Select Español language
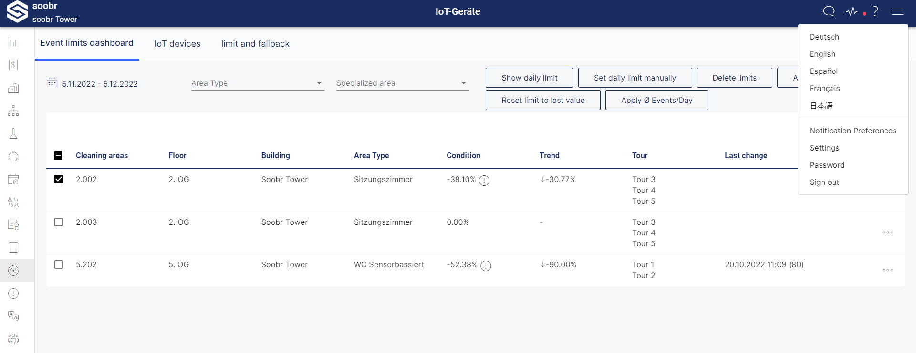Image resolution: width=916 pixels, height=353 pixels. (x=823, y=71)
